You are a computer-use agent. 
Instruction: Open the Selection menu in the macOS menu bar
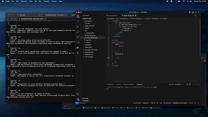click(x=24, y=1)
